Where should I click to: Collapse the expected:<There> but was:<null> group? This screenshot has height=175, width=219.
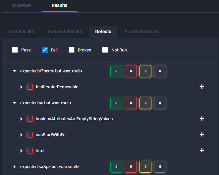point(15,71)
